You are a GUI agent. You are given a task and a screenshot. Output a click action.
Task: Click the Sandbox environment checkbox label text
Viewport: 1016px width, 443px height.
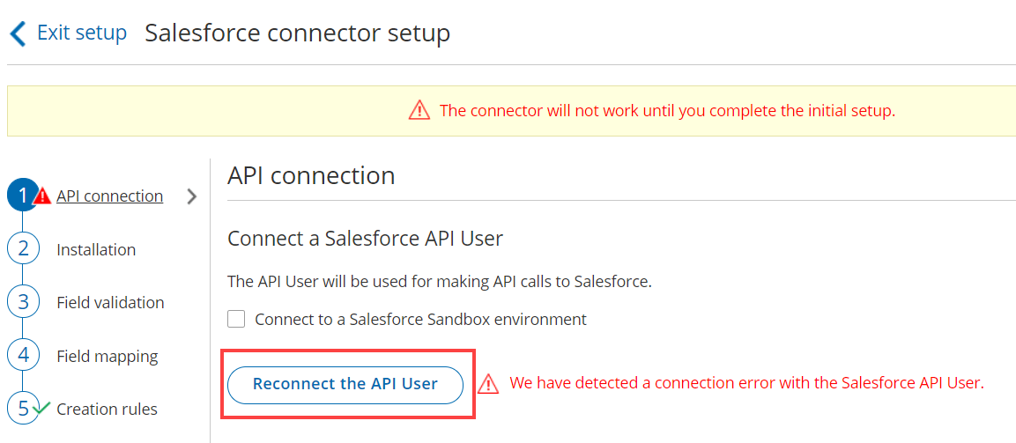pyautogui.click(x=420, y=320)
